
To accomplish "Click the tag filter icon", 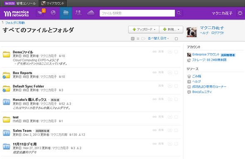I will (x=143, y=39).
